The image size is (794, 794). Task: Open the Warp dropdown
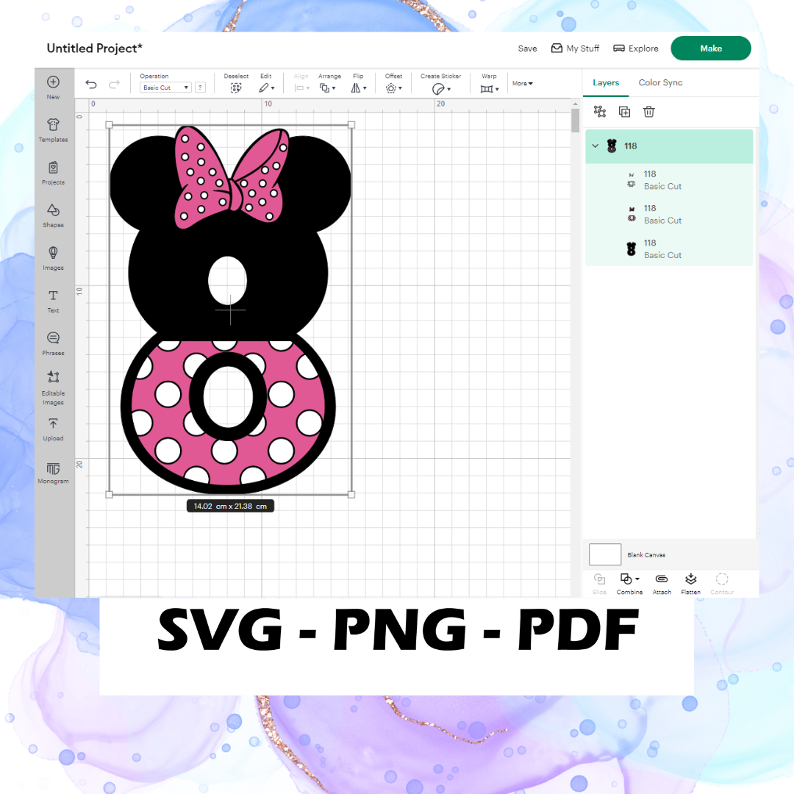[489, 89]
